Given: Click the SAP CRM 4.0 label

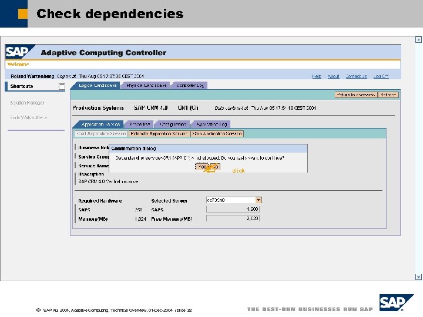Looking at the screenshot, I should click(151, 108).
